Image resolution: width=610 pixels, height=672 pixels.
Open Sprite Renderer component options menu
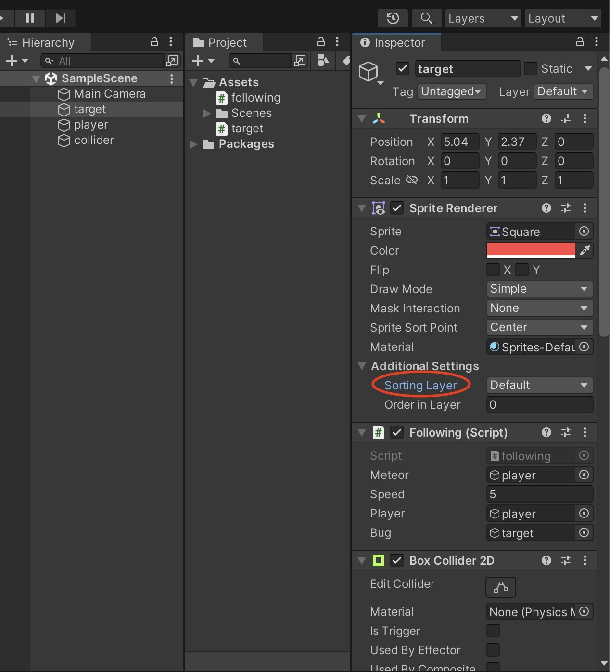(x=585, y=208)
